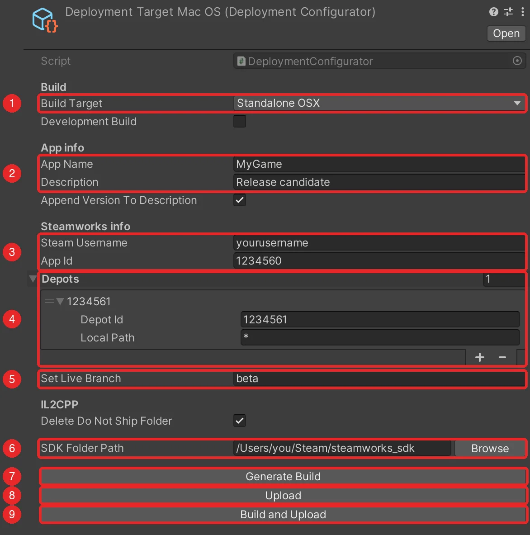
Task: Click the Build Target label
Action: pos(71,104)
